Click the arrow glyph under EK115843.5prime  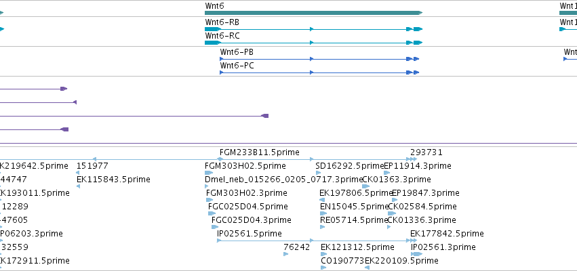78,186
